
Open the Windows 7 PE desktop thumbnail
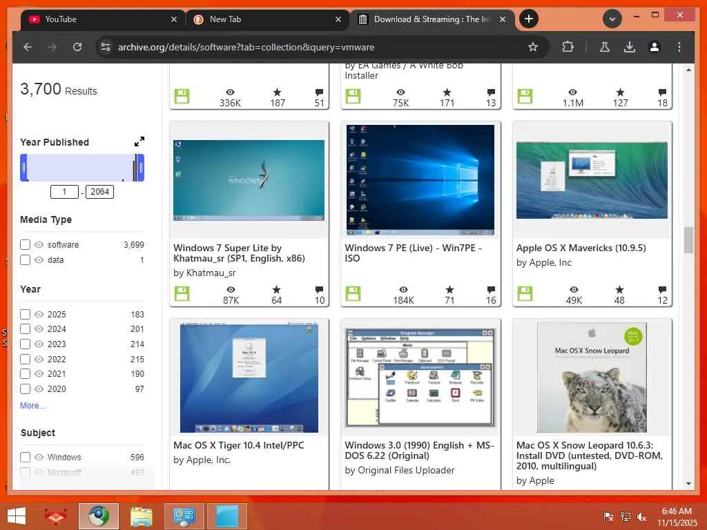(420, 180)
